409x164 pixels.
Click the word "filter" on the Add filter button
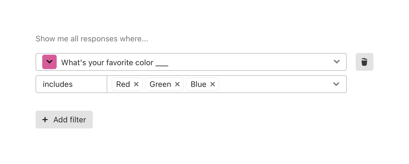78,120
